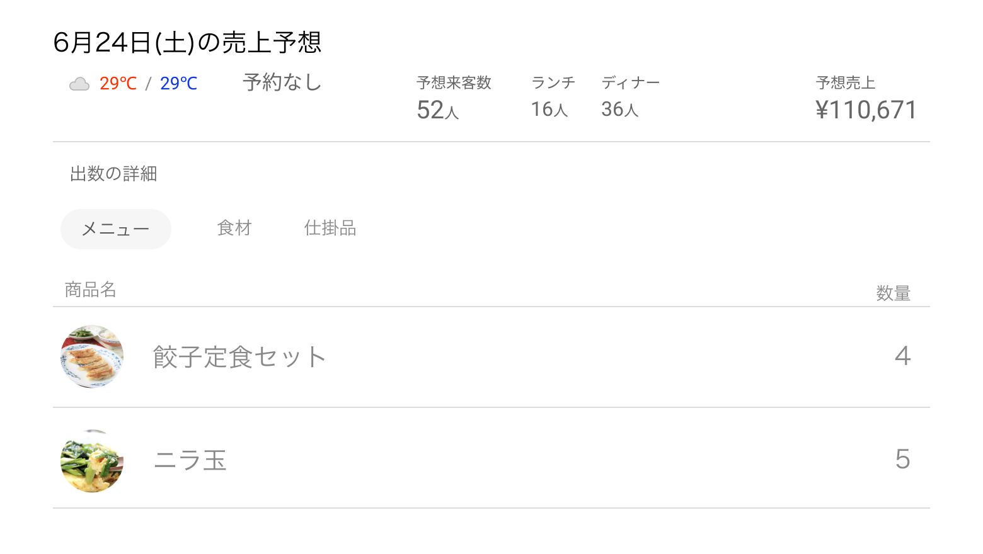Viewport: 983px width, 554px height.
Task: Switch to the 食材 tab
Action: (234, 228)
